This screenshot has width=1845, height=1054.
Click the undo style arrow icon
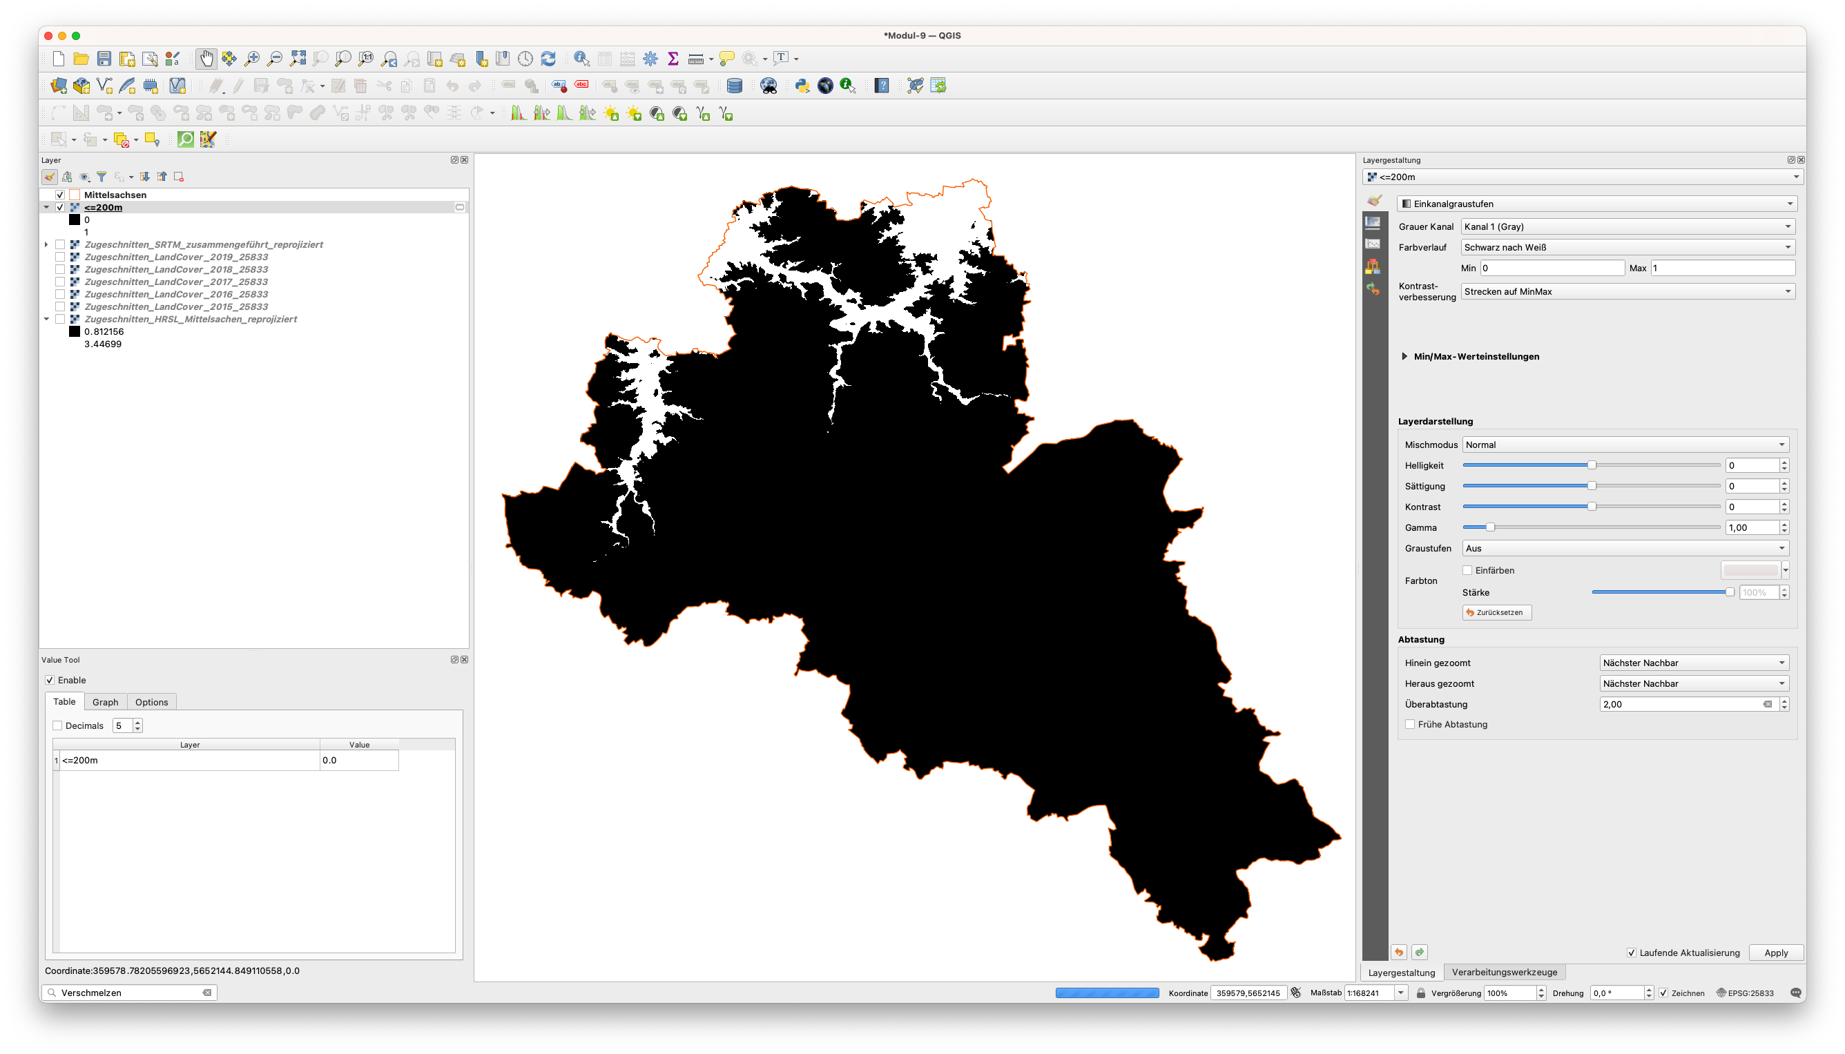point(1399,952)
